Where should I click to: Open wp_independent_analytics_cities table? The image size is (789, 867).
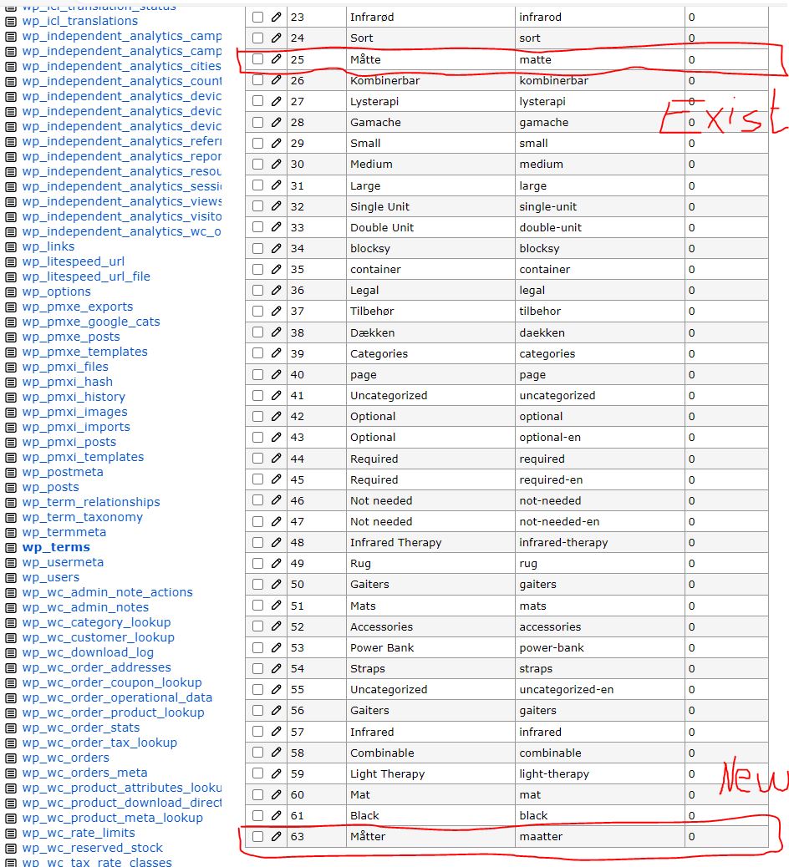(x=122, y=66)
